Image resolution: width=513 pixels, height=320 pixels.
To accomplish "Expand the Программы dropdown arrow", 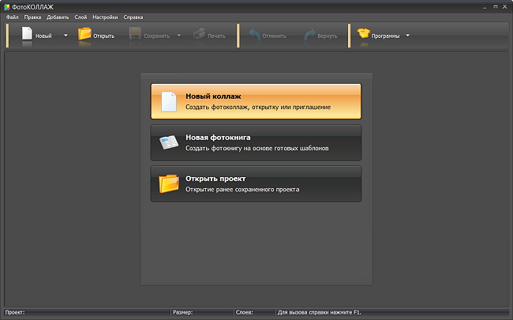I will pos(408,36).
